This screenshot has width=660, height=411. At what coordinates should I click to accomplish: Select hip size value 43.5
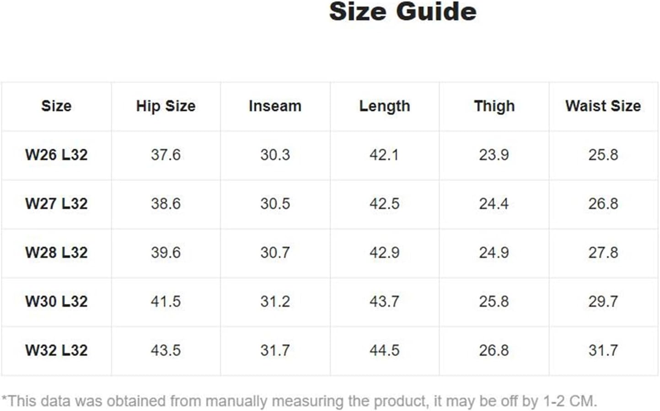click(166, 351)
